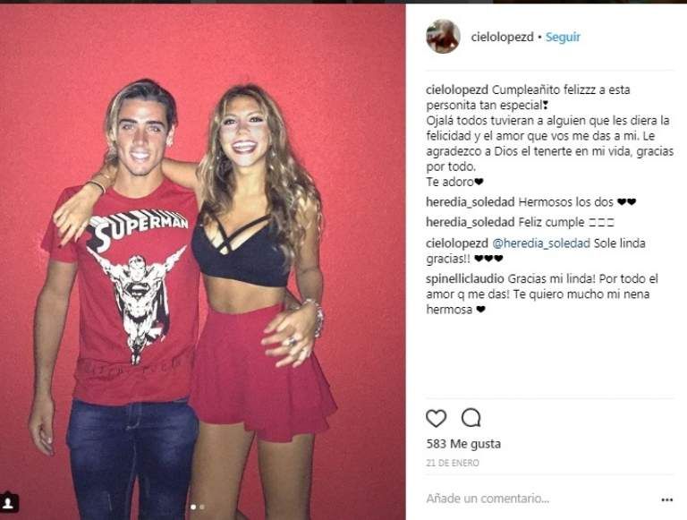Go to second photo carousel dot
This screenshot has width=687, height=520.
point(202,507)
